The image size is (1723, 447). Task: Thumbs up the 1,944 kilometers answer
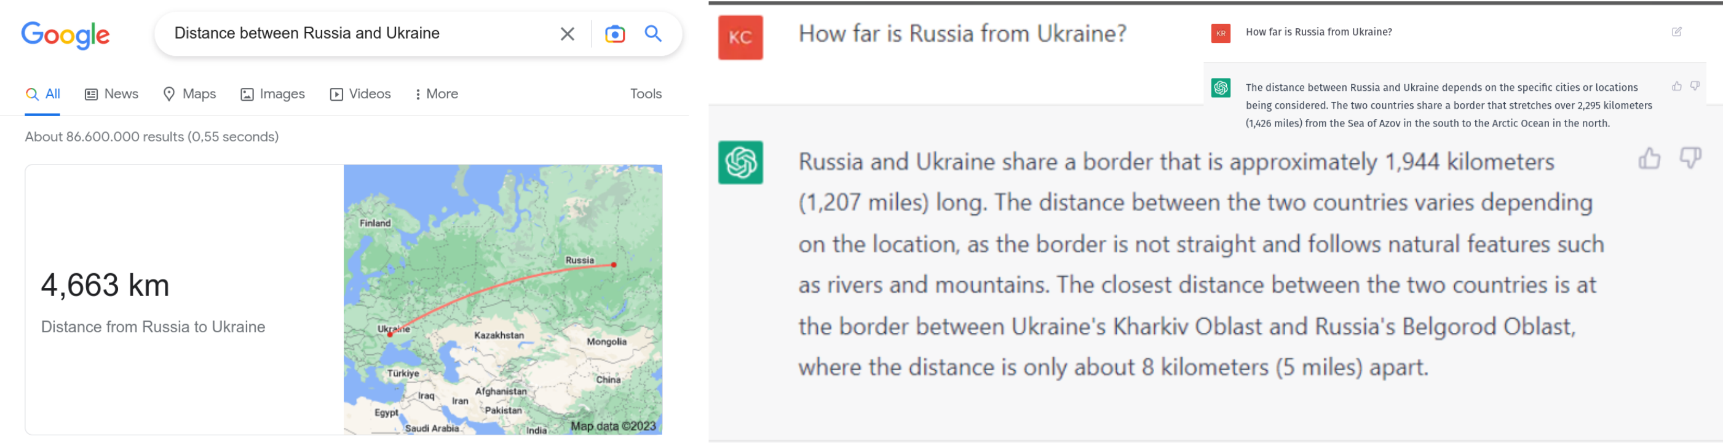click(x=1649, y=158)
